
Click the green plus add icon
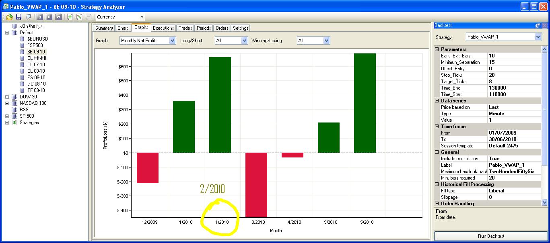point(70,17)
